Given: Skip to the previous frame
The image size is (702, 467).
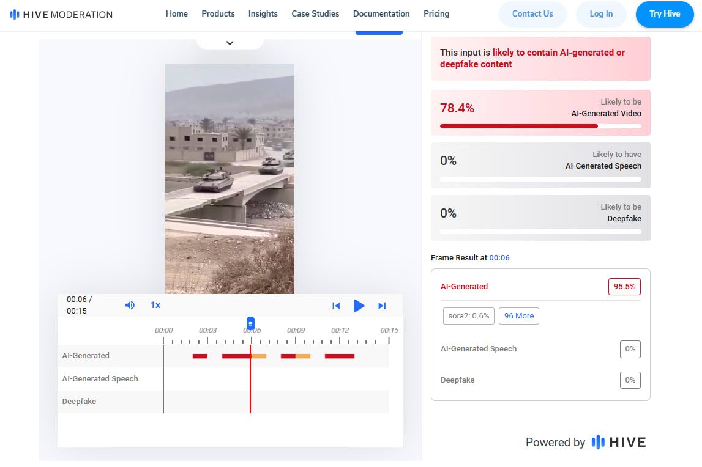Looking at the screenshot, I should pos(336,306).
